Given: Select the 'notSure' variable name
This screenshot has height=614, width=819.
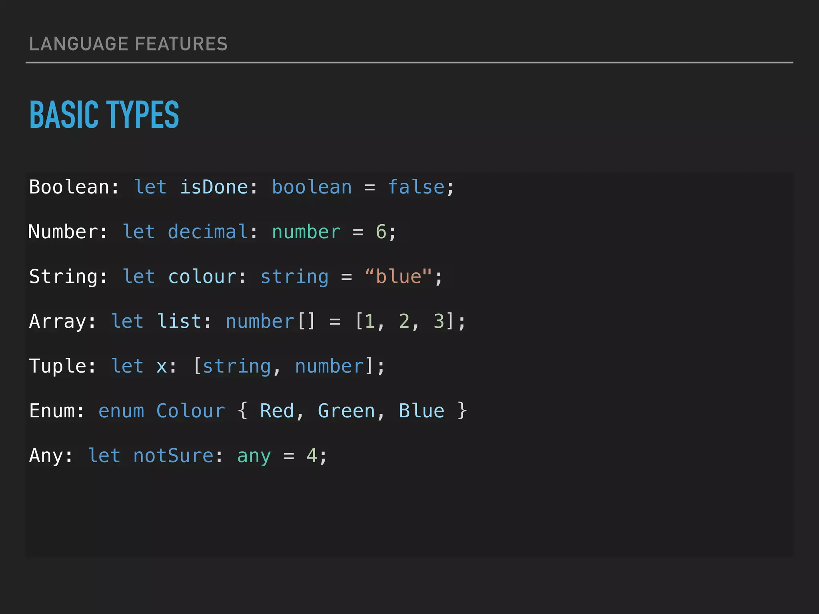Looking at the screenshot, I should tap(173, 456).
